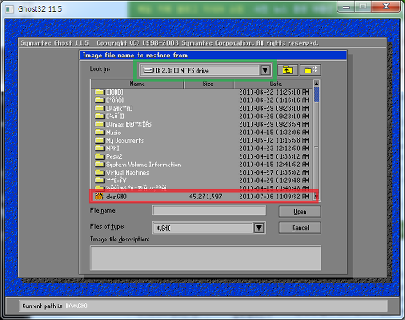Click System Volume Information folder icon

tap(100, 164)
